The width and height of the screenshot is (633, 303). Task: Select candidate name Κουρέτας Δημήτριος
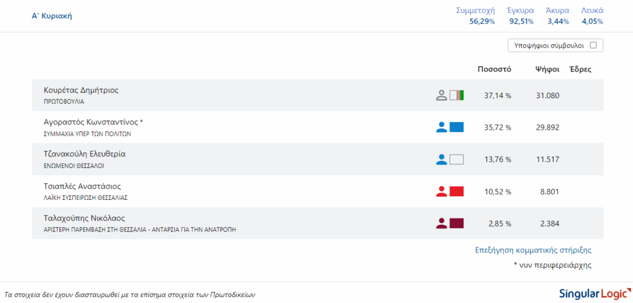click(81, 90)
